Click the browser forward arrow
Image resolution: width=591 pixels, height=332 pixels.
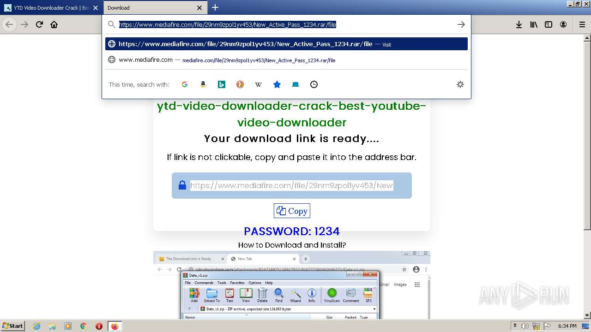(x=24, y=24)
